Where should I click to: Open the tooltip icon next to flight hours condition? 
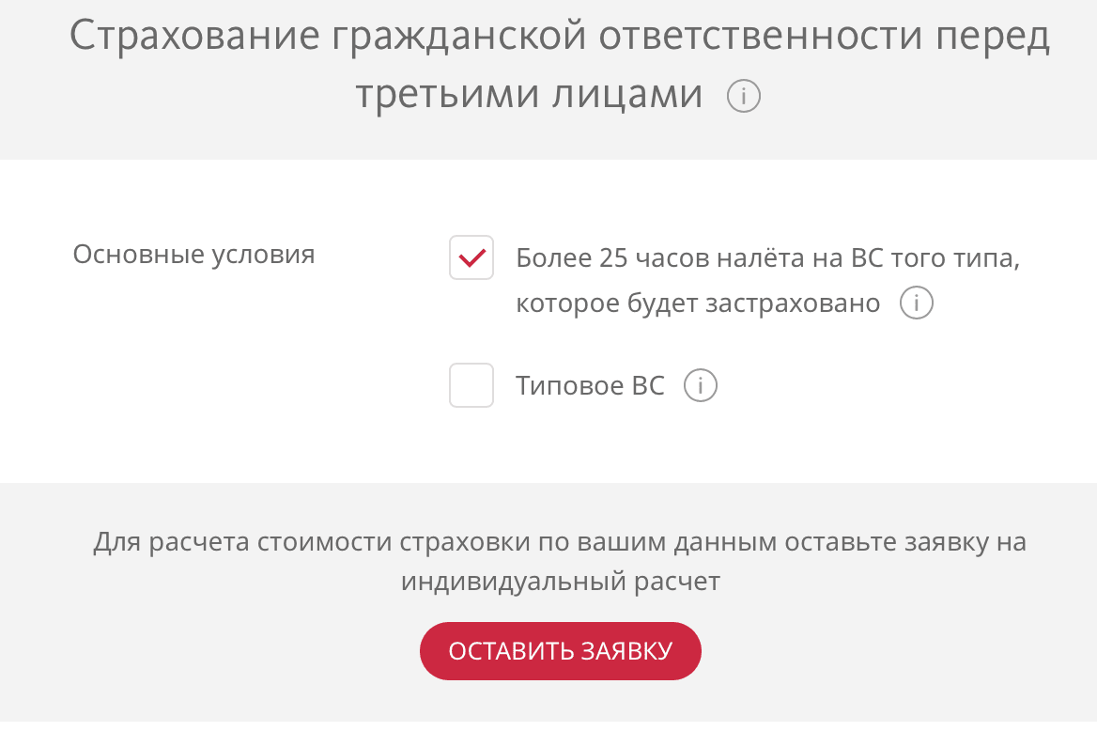click(917, 303)
